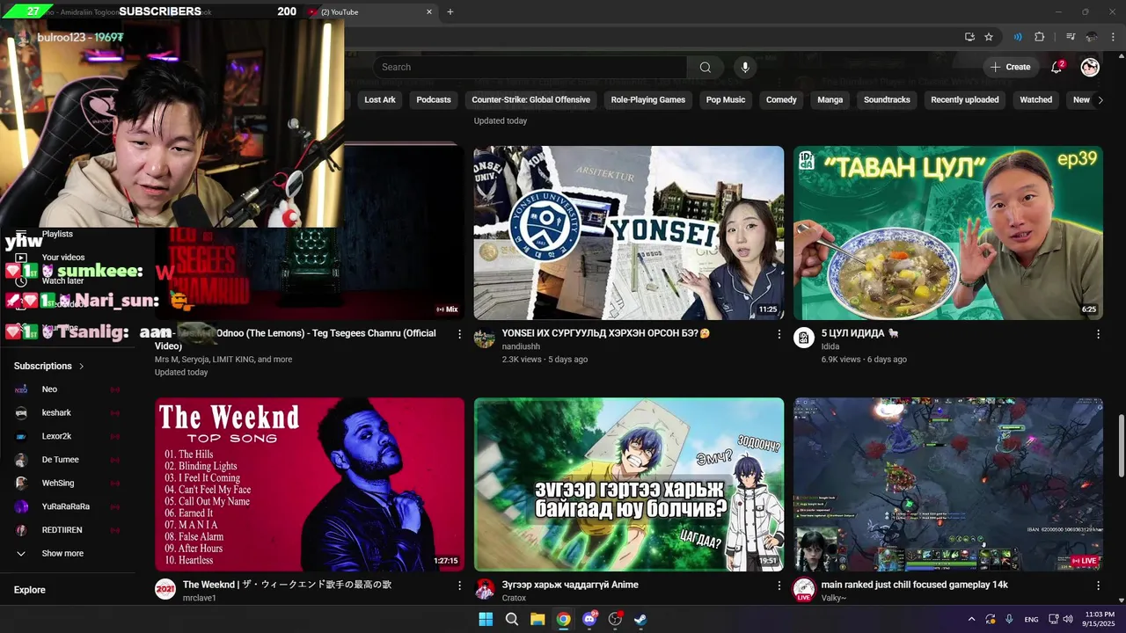
Task: Click Idida channel avatar icon
Action: tap(804, 338)
